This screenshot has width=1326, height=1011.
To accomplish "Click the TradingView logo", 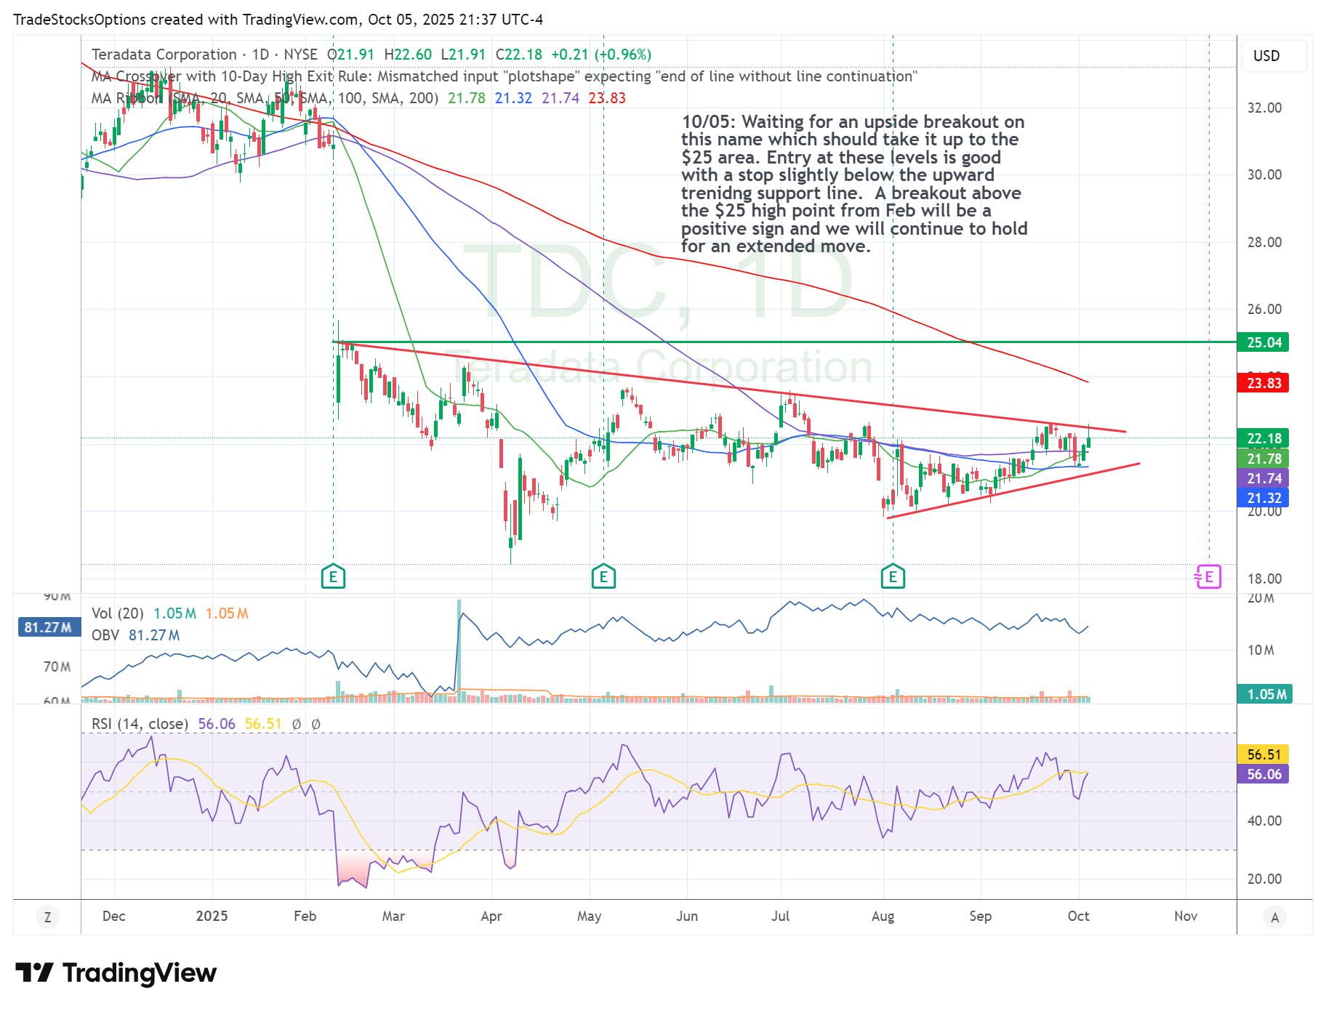I will coord(116,972).
